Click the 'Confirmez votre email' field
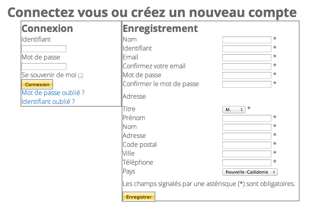311x218 pixels. coord(247,67)
